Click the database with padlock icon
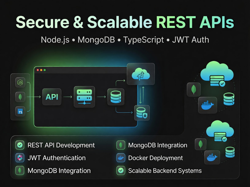Image resolution: width=250 pixels, height=187 pixels. coord(142,113)
